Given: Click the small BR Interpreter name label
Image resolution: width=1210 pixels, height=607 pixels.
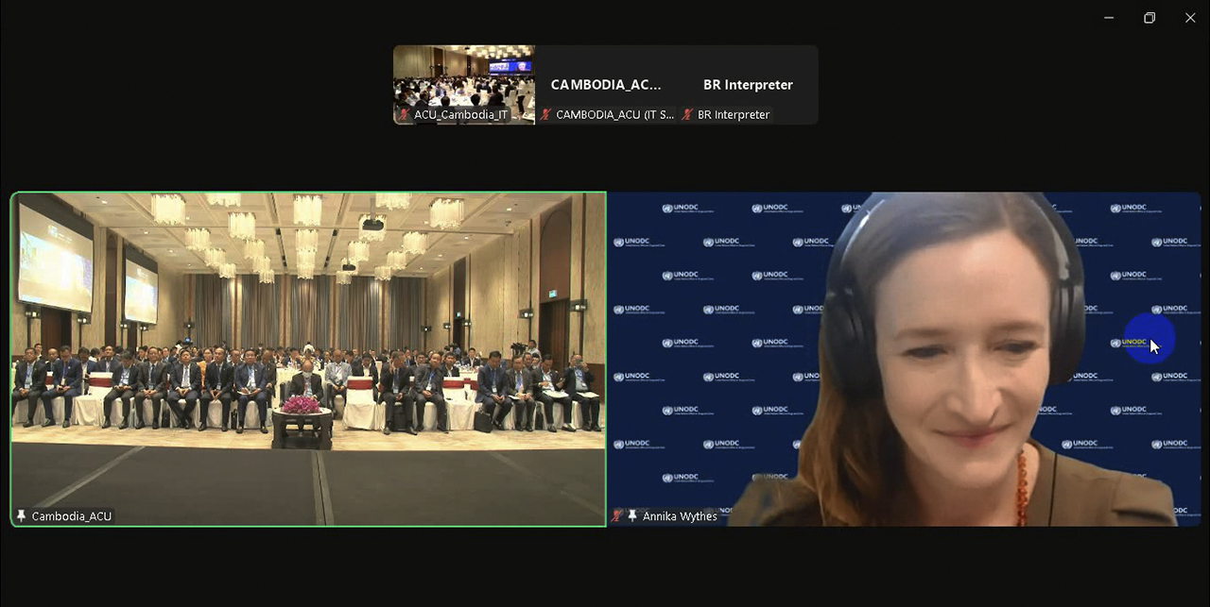Looking at the screenshot, I should tap(734, 114).
